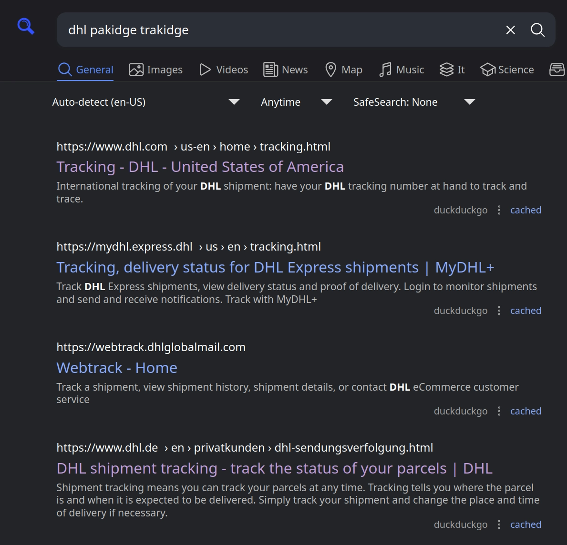Open the Map search category
Screen dimensions: 567x545
(x=343, y=70)
